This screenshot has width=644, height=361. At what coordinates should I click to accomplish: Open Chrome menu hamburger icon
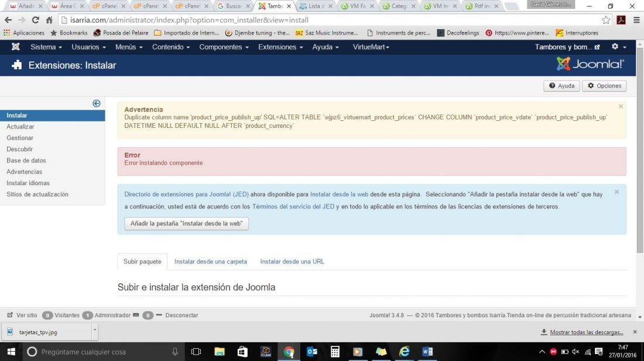point(636,20)
